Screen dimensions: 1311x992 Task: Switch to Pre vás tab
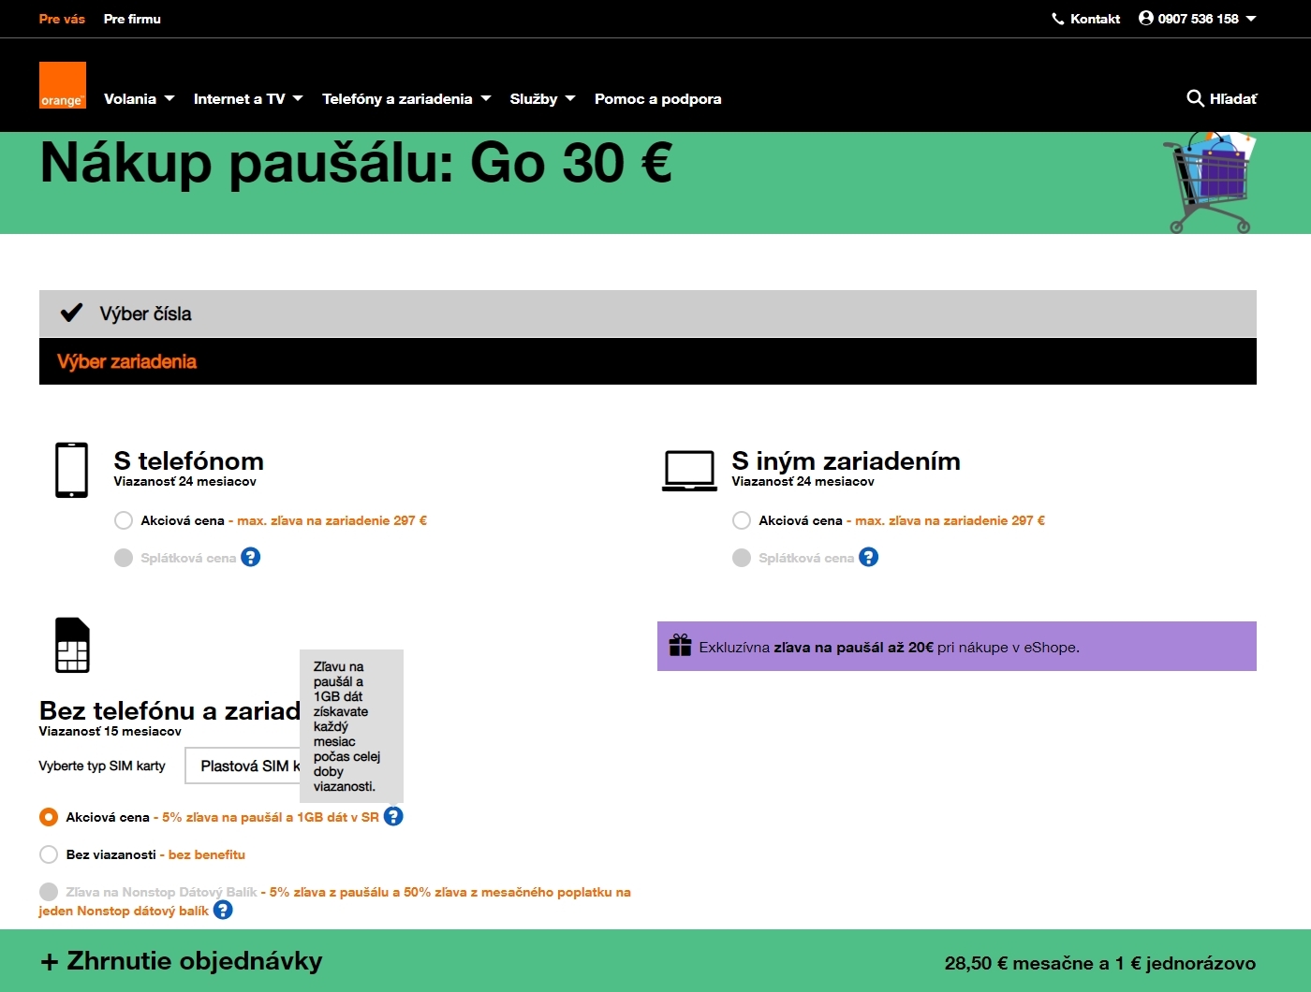click(x=62, y=19)
